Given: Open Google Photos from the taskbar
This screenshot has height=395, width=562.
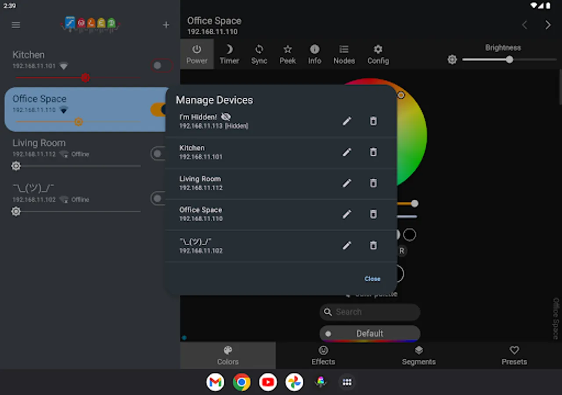Looking at the screenshot, I should [x=294, y=382].
